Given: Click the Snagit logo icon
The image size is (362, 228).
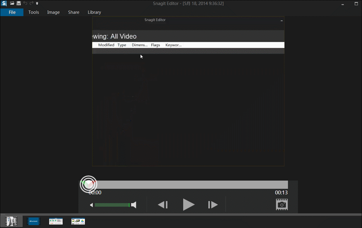Looking at the screenshot, I should (4, 4).
